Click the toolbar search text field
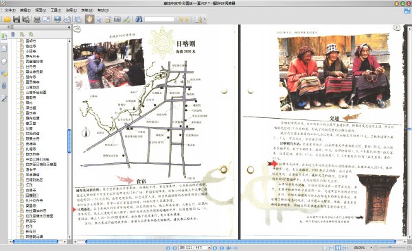Image resolution: width=412 pixels, height=251 pixels. (x=159, y=19)
